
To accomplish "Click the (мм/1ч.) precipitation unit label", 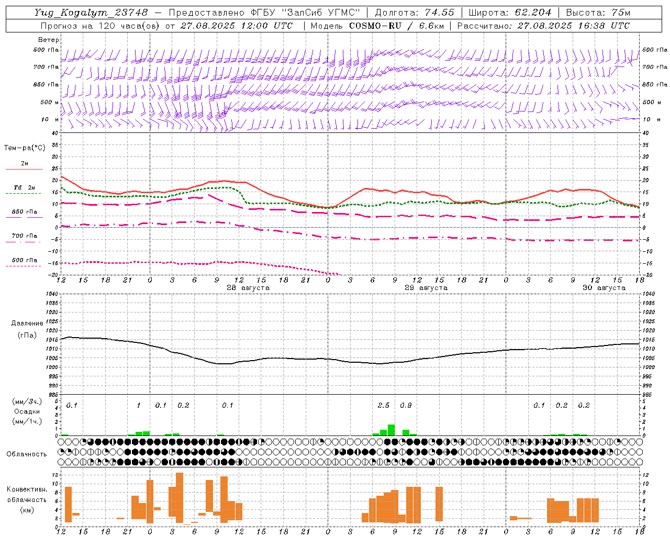I will point(27,421).
